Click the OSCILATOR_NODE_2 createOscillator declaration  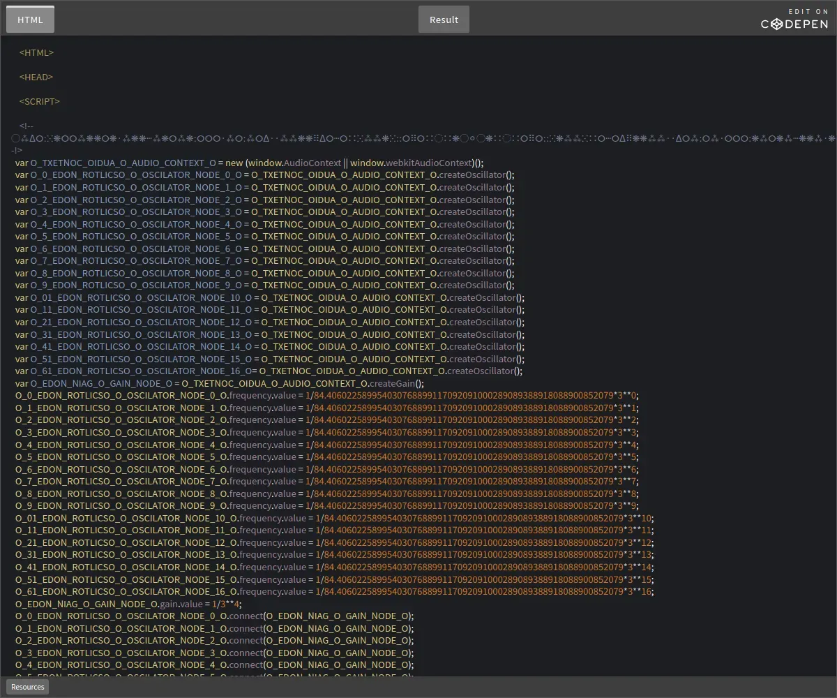point(265,200)
